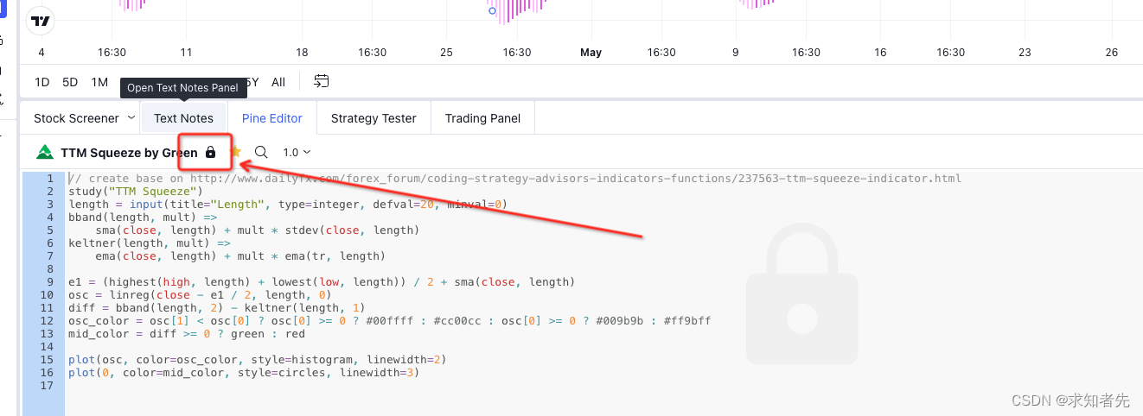Click the plot(0, ...) circles line
Image resolution: width=1143 pixels, height=416 pixels.
pos(244,373)
